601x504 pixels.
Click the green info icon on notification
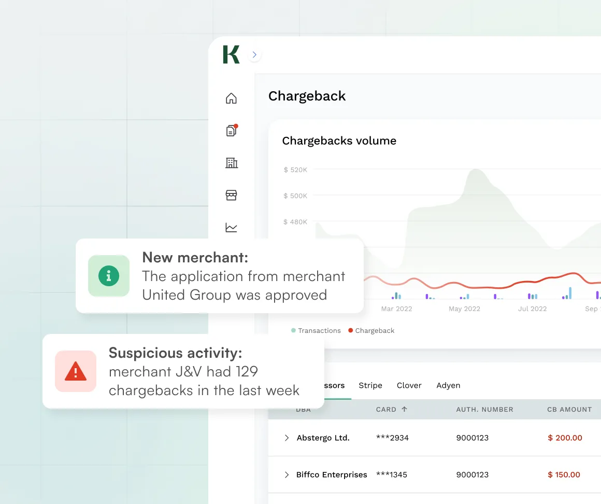pyautogui.click(x=109, y=276)
